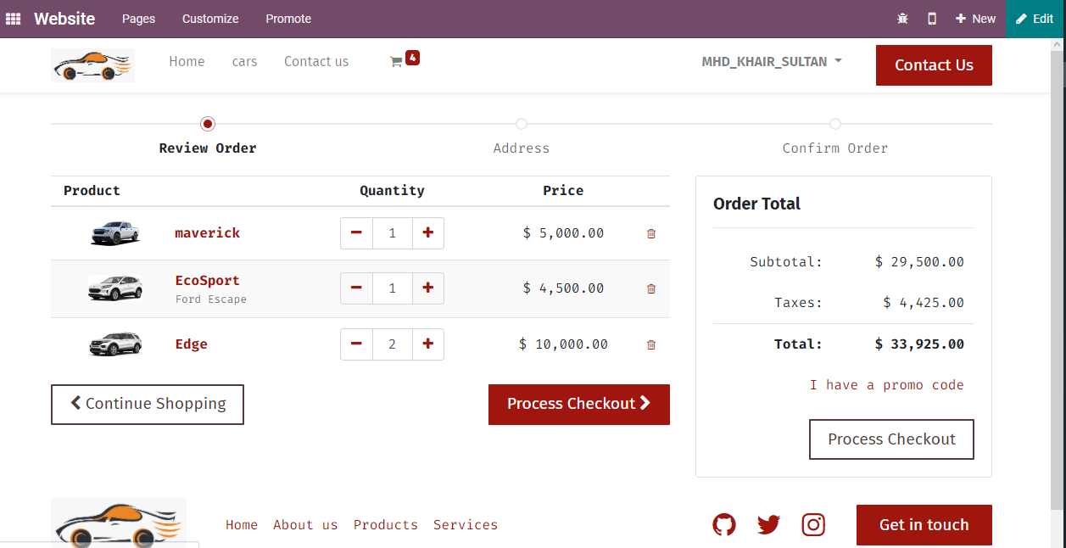Click the 'I have a promo code' link
This screenshot has height=548, width=1066.
pyautogui.click(x=886, y=385)
